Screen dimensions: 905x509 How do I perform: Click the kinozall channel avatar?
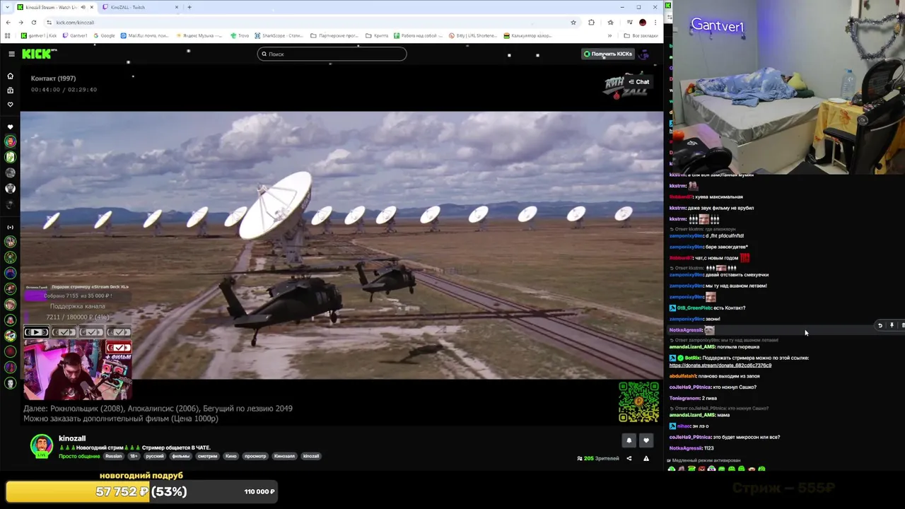tap(42, 445)
